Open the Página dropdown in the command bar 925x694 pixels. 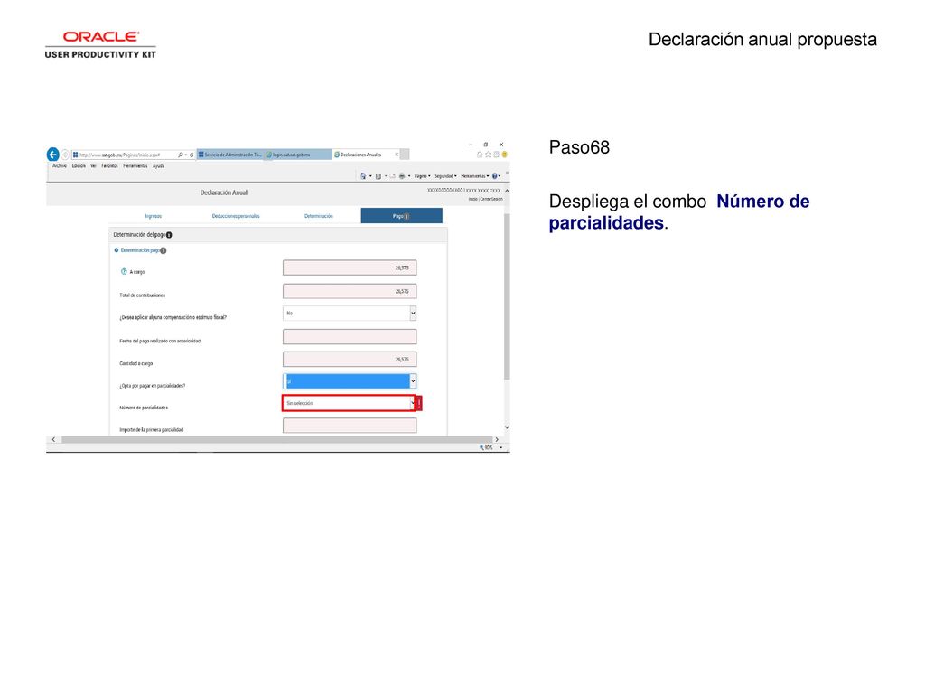click(422, 176)
